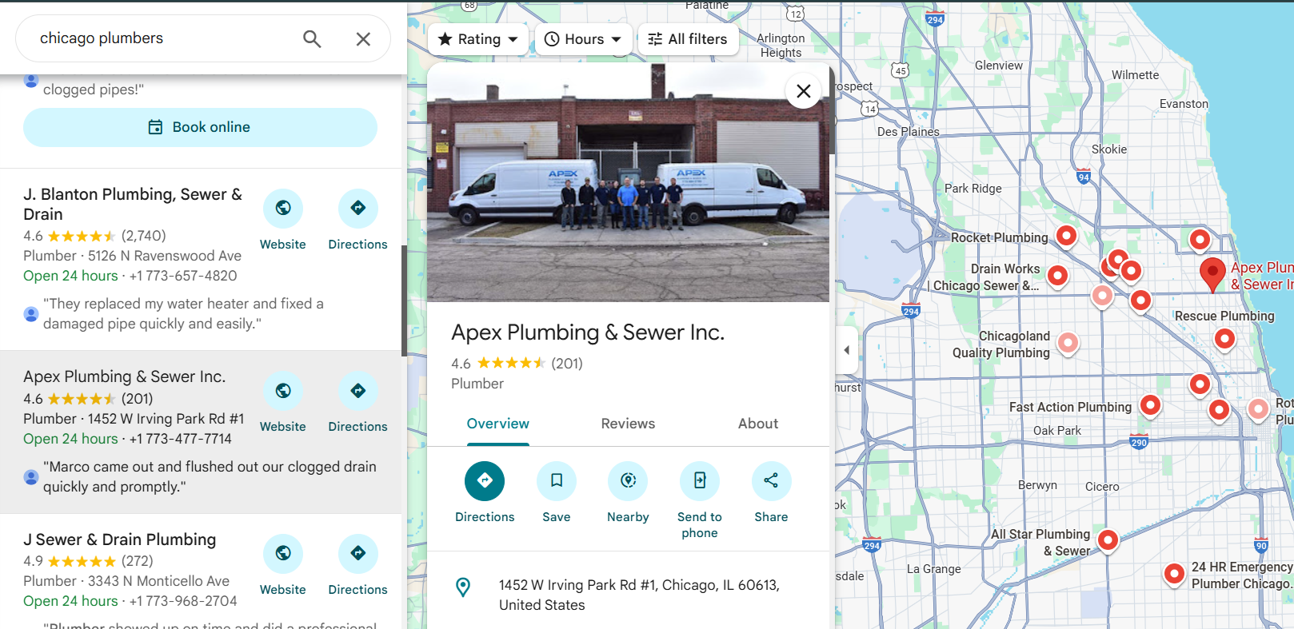The image size is (1294, 629).
Task: Switch to the About tab
Action: click(x=757, y=424)
